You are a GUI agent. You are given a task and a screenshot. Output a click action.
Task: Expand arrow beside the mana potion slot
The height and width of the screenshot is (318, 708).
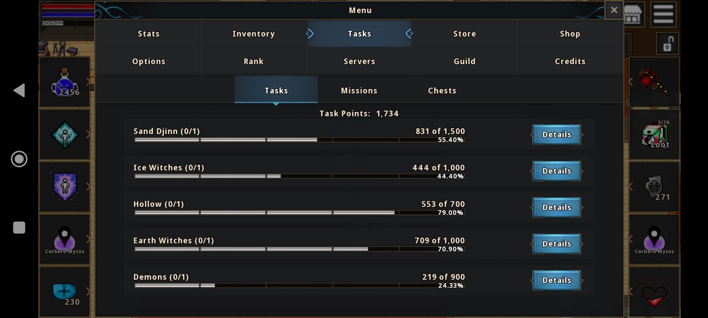click(88, 82)
